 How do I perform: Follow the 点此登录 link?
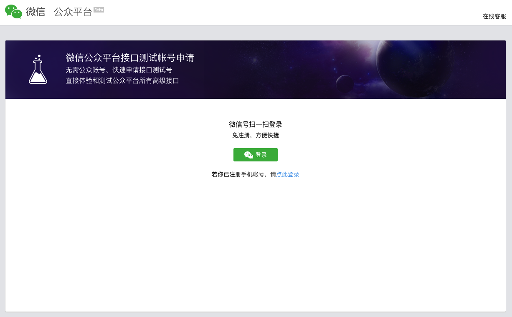click(288, 175)
